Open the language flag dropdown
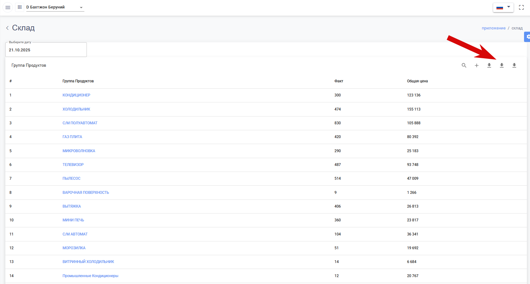The width and height of the screenshot is (530, 284). (x=503, y=8)
